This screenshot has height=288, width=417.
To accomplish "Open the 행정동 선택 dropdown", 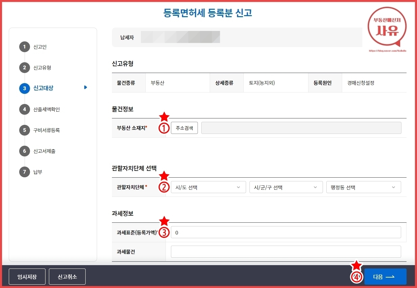I will pos(363,187).
